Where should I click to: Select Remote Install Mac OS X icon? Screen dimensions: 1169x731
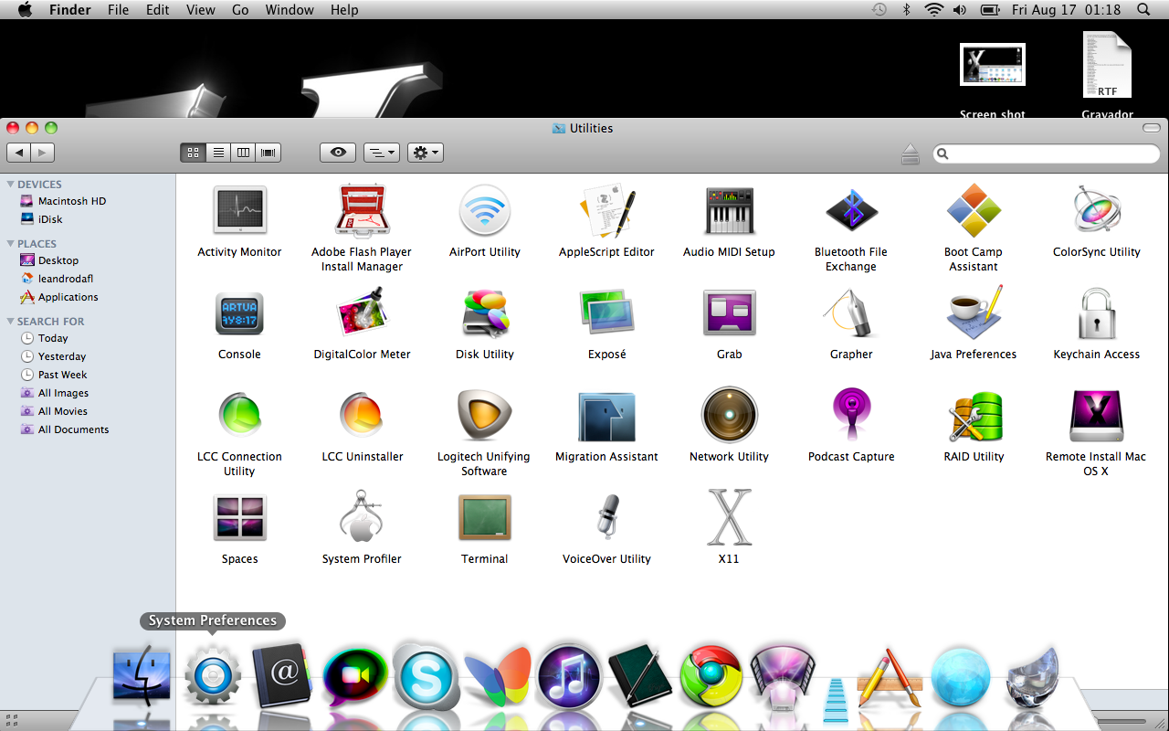point(1096,416)
